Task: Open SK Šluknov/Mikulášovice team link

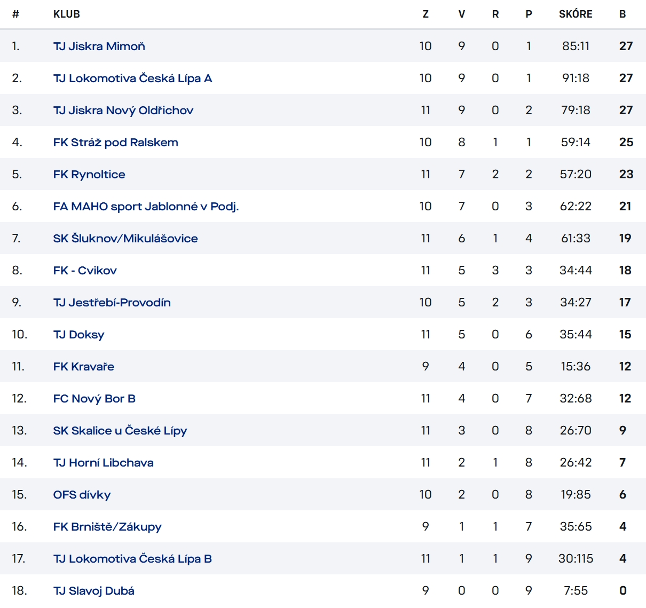Action: [125, 239]
